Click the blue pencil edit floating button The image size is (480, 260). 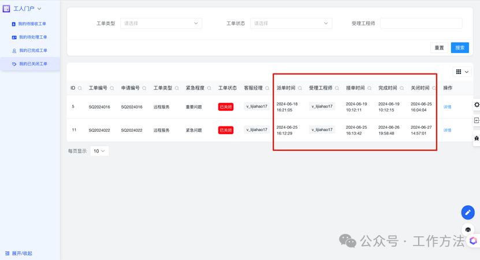(x=468, y=213)
